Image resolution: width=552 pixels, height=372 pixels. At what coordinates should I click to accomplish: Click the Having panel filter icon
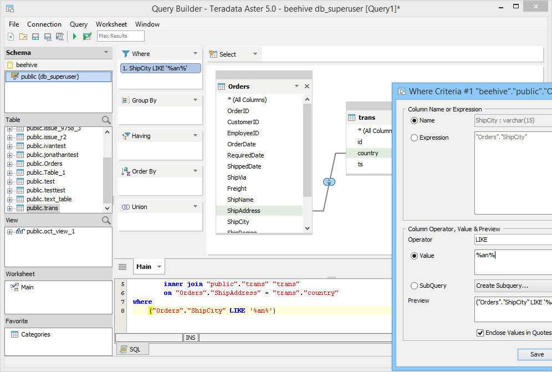tap(126, 136)
